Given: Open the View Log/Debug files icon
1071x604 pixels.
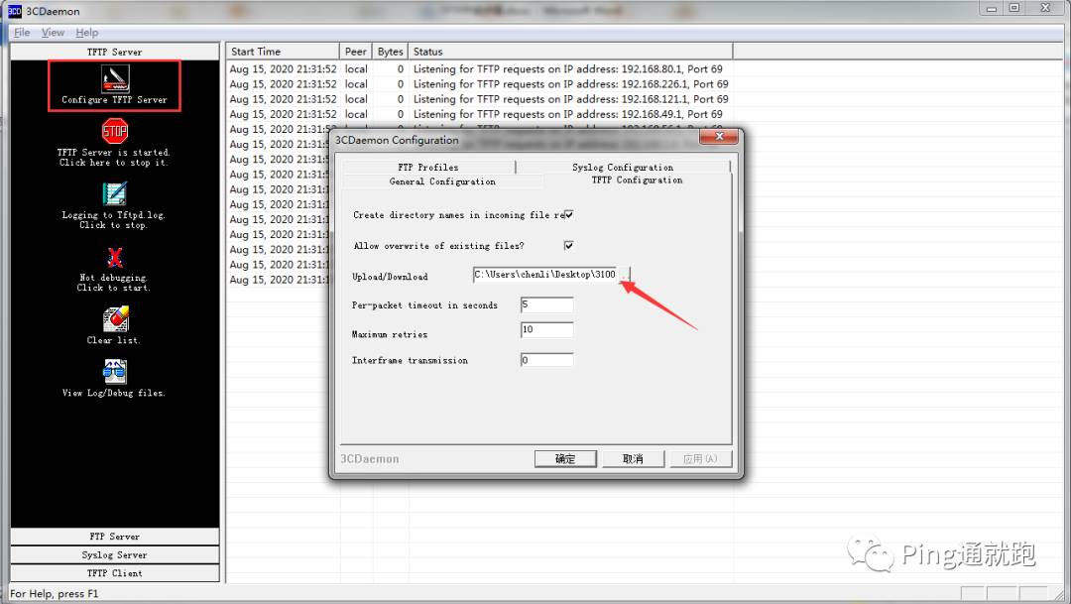Looking at the screenshot, I should click(x=115, y=372).
